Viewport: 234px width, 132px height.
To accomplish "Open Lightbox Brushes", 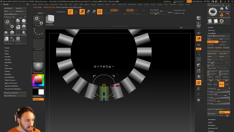I will tap(15, 14).
